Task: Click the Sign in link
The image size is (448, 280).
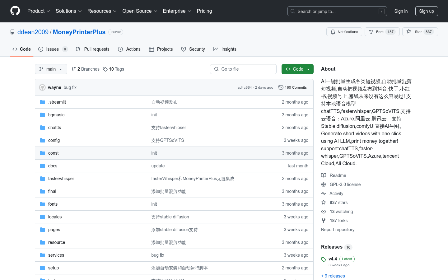Action: point(401,11)
